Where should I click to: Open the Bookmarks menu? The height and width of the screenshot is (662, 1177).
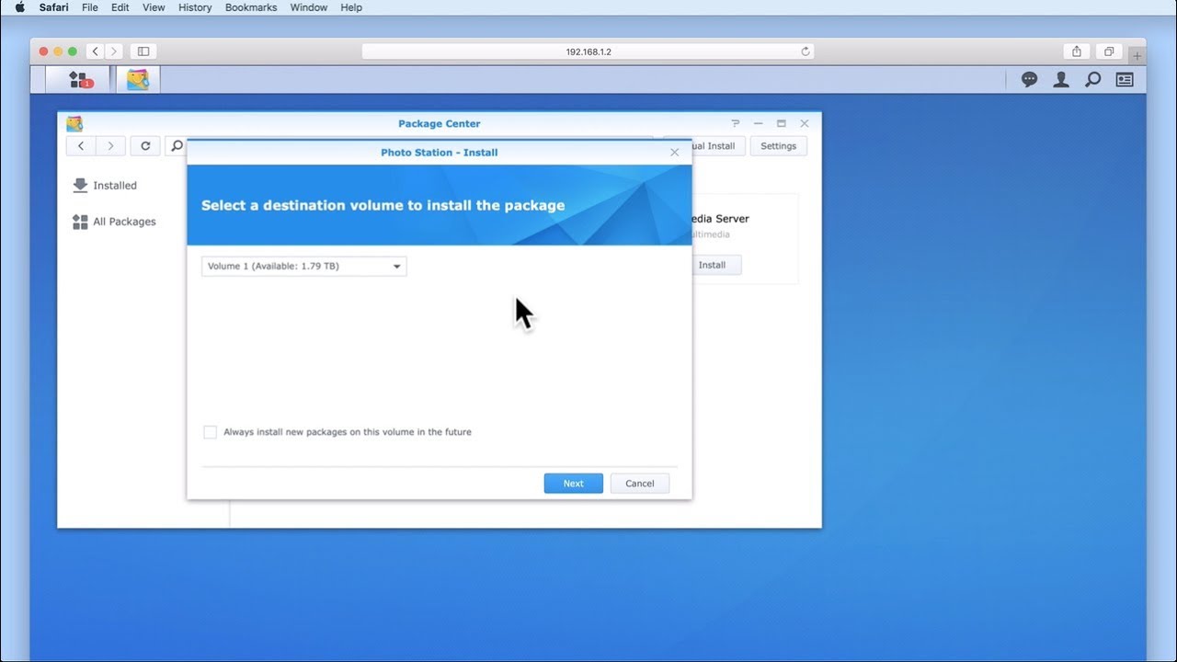(x=251, y=7)
